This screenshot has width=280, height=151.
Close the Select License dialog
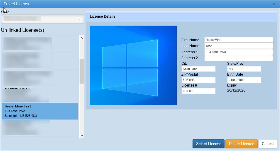tap(274, 4)
